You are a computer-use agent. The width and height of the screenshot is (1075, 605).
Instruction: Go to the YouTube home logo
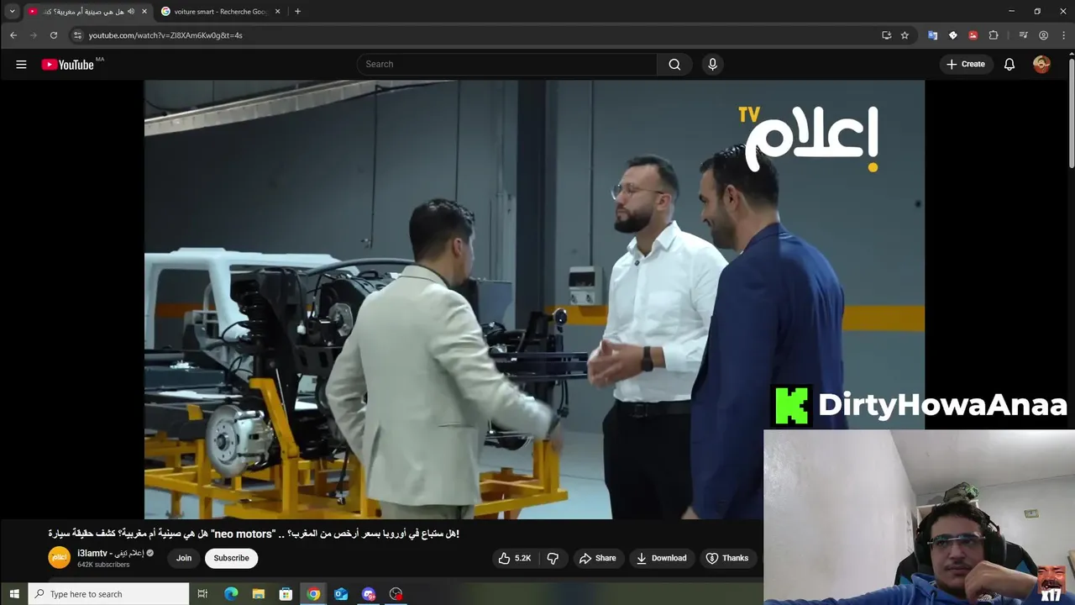[x=67, y=65]
